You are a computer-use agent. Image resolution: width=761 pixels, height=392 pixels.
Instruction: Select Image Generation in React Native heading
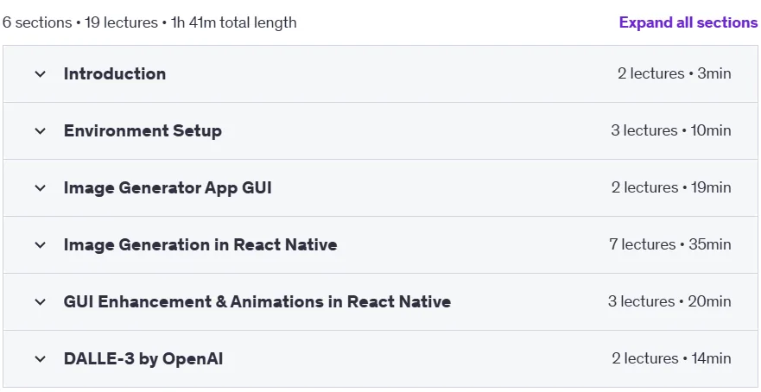200,244
